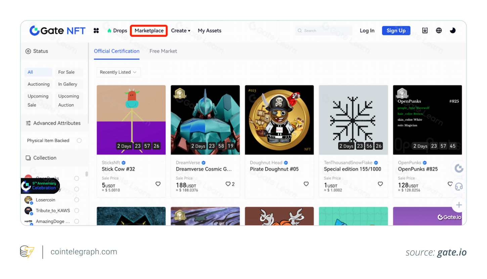Switch to the Free Market tab

click(163, 51)
